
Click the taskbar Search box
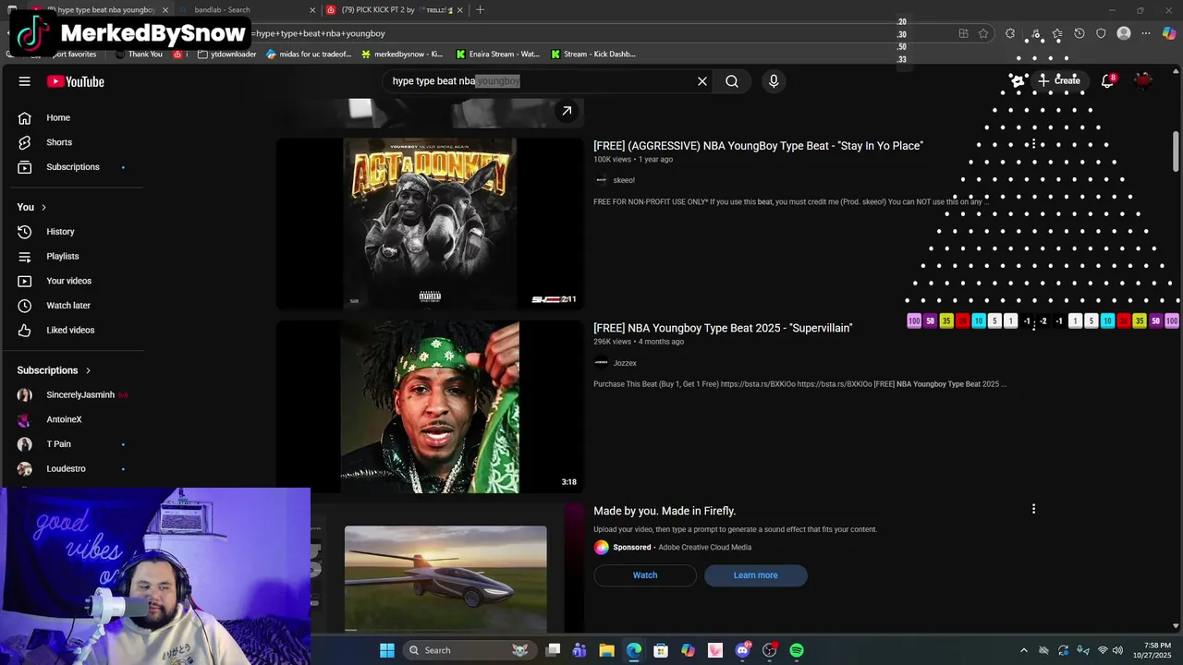click(x=470, y=650)
